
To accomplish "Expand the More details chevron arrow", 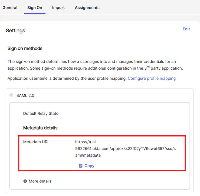I will point(25,181).
